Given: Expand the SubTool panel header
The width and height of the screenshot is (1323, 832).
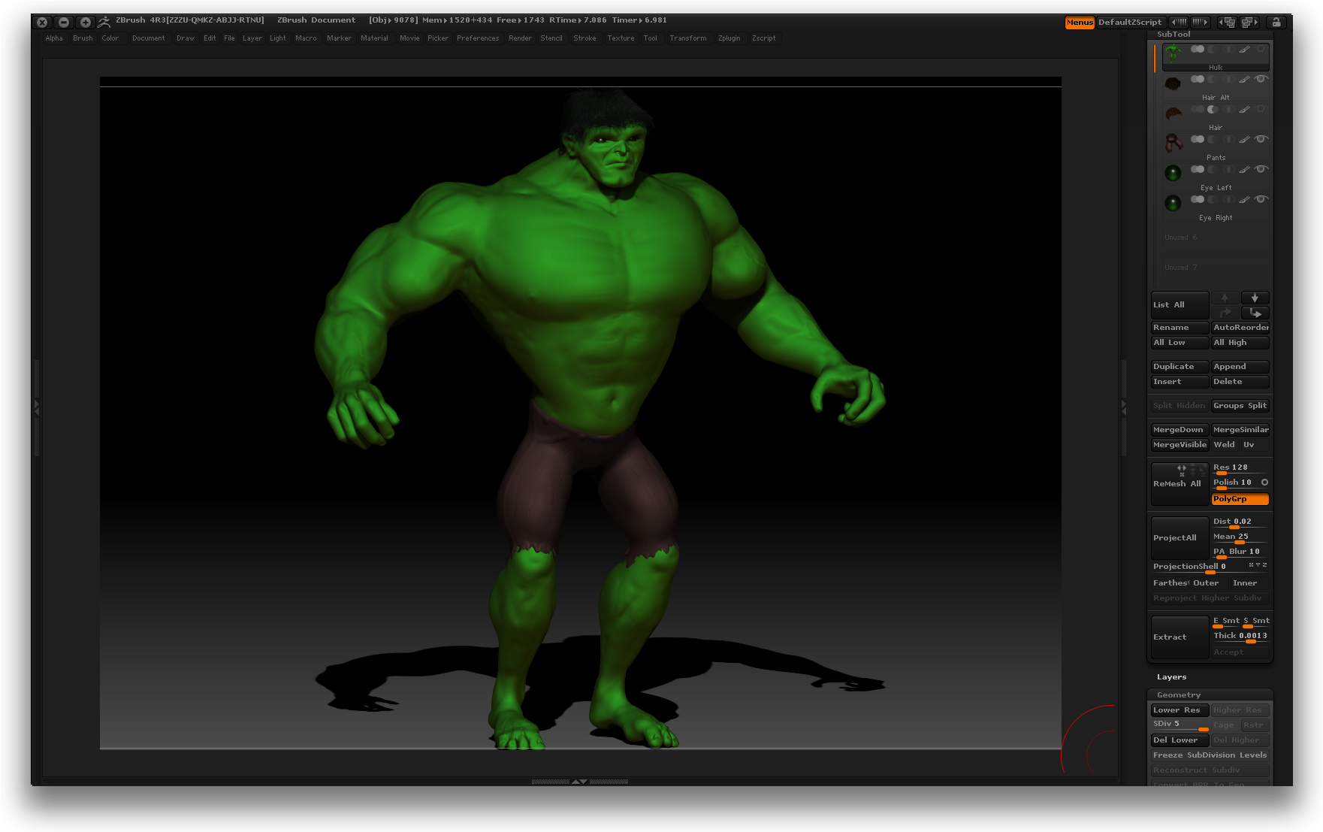Looking at the screenshot, I should (1172, 34).
